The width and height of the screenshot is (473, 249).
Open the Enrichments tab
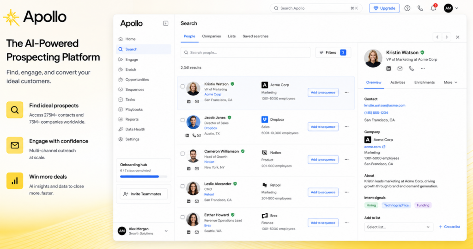tap(424, 82)
